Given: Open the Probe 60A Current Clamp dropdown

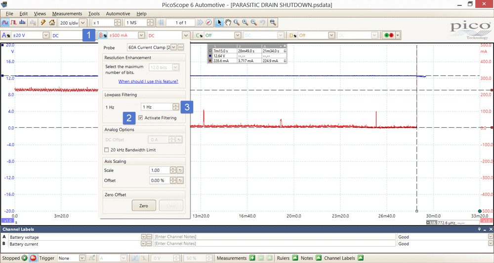Looking at the screenshot, I should point(173,47).
